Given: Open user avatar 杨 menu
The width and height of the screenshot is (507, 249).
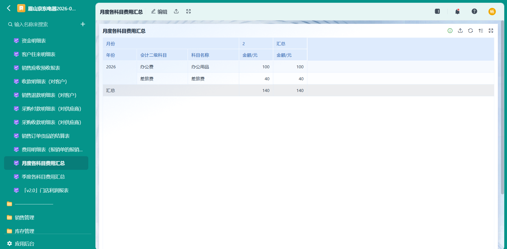Looking at the screenshot, I should pyautogui.click(x=492, y=11).
